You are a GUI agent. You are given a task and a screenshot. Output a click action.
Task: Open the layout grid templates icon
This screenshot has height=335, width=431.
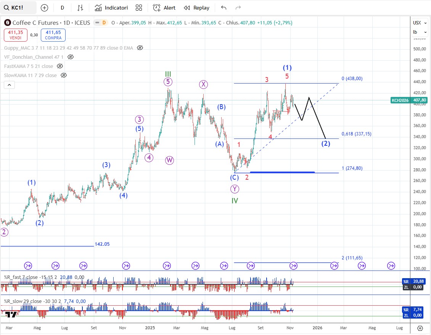(139, 8)
